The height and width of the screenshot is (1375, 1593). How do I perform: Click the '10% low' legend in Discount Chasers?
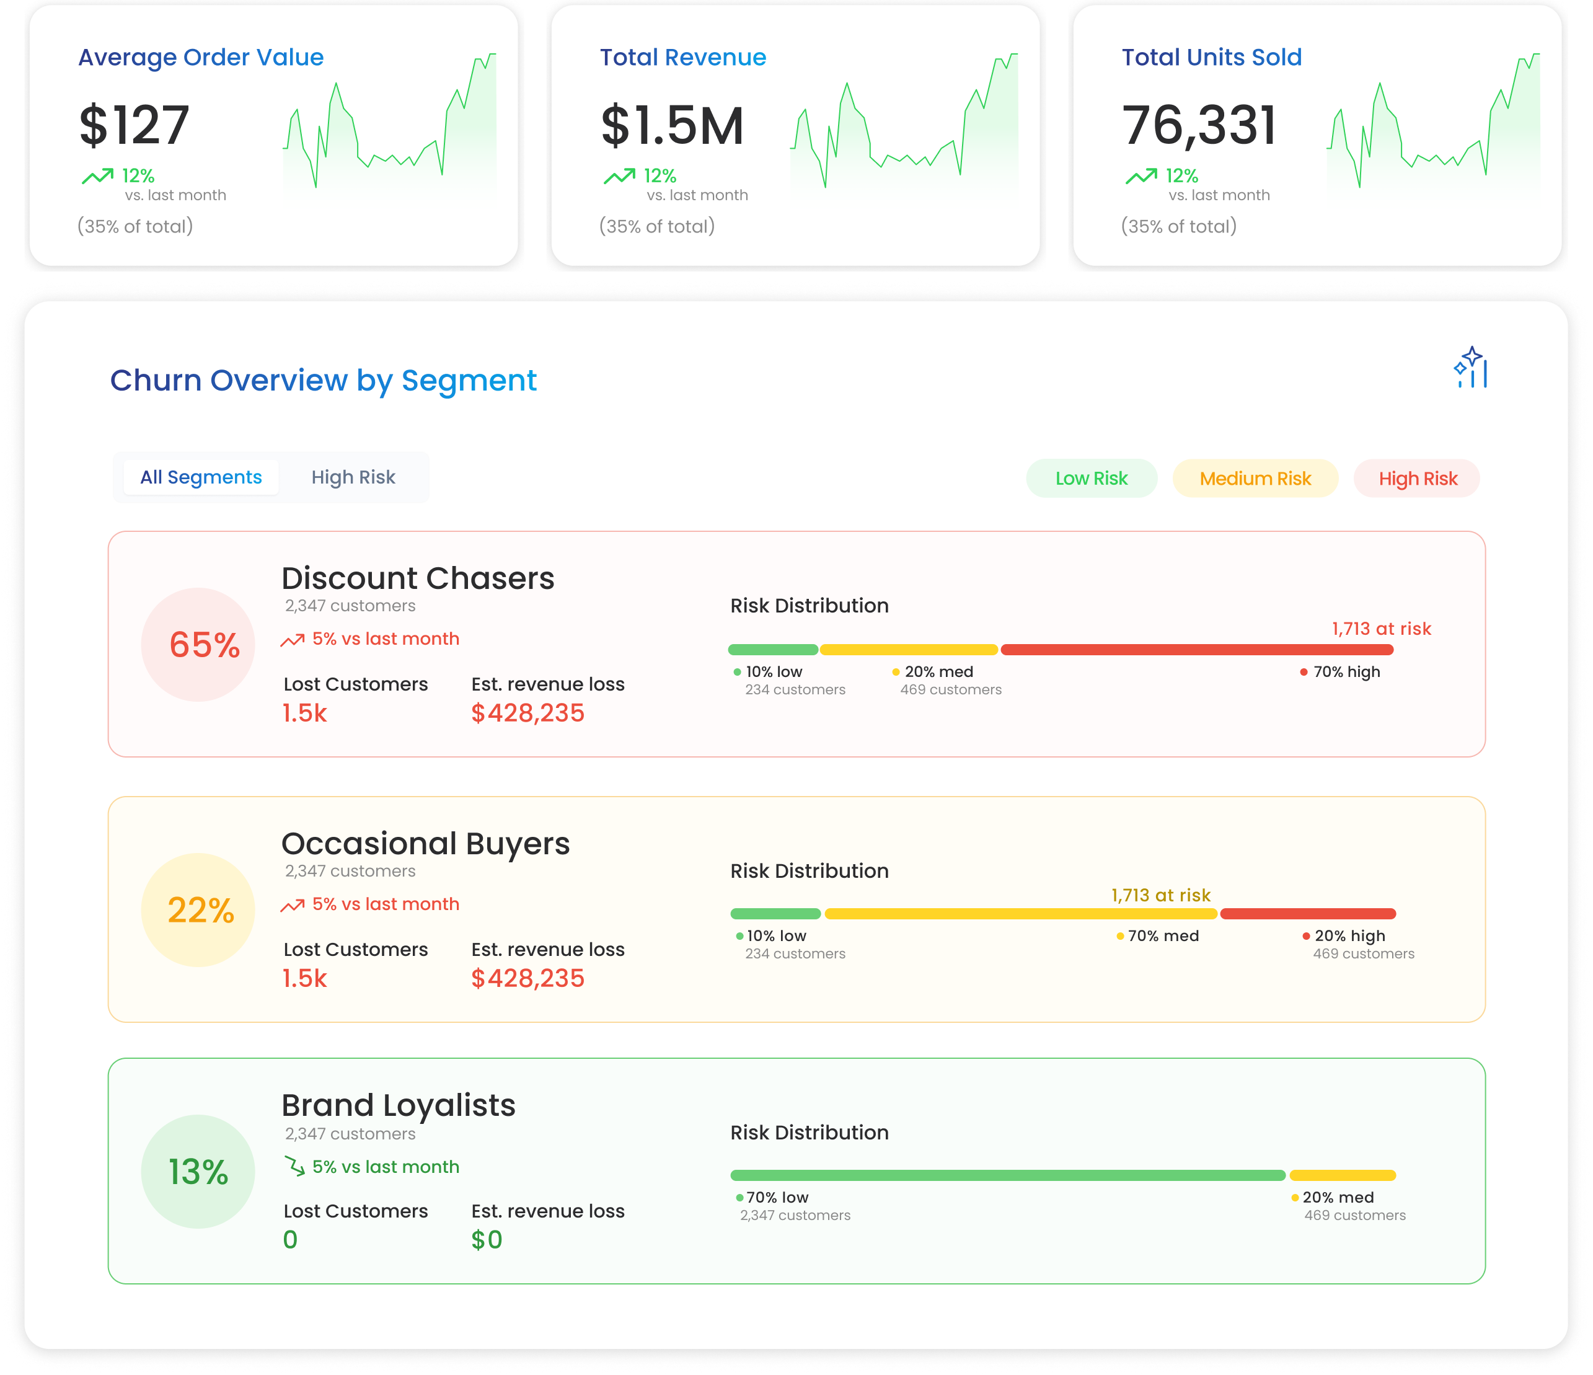(x=767, y=672)
